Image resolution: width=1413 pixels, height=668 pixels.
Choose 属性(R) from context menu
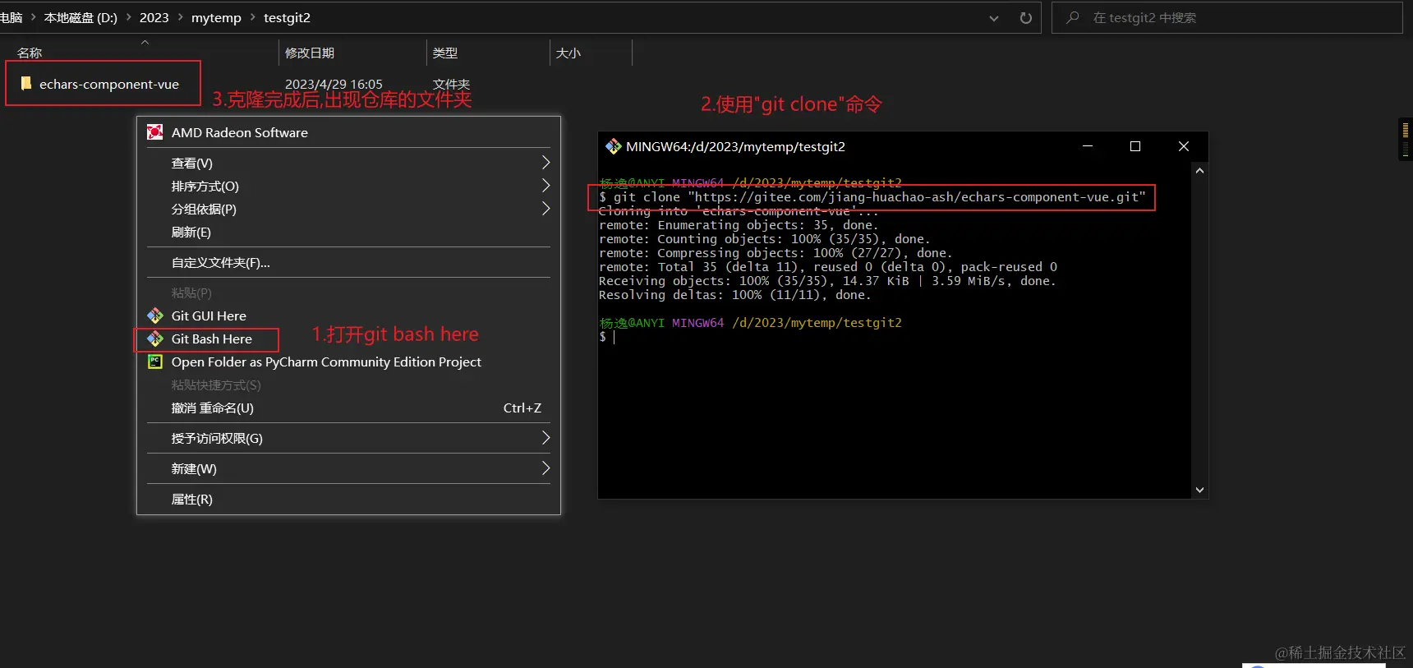click(348, 499)
